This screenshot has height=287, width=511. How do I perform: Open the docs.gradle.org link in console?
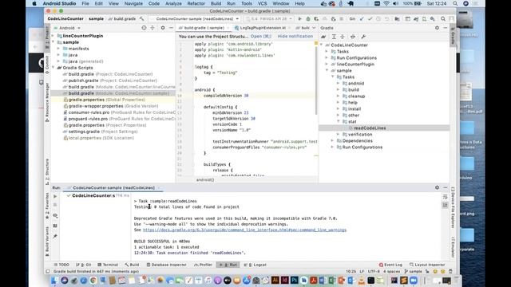click(244, 230)
